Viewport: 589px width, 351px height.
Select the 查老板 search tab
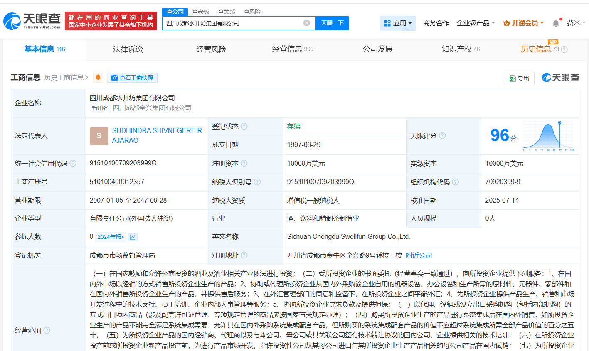pos(201,12)
